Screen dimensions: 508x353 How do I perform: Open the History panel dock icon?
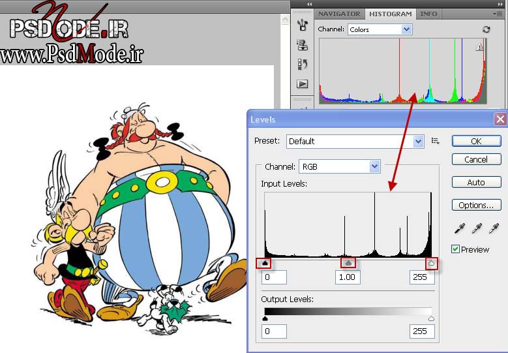(x=303, y=64)
